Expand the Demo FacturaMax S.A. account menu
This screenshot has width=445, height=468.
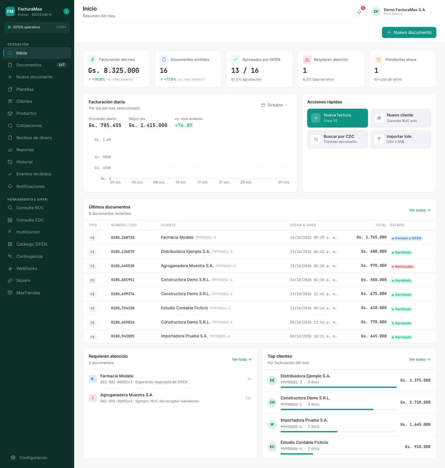coord(402,12)
